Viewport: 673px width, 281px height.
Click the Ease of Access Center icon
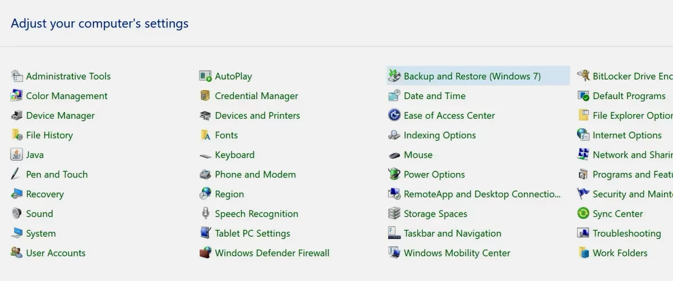[394, 115]
